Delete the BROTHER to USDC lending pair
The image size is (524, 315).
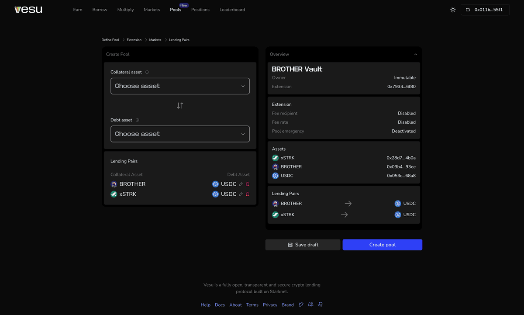click(248, 184)
